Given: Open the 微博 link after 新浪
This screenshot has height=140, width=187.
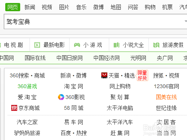Looking at the screenshot, I should coord(81,75).
